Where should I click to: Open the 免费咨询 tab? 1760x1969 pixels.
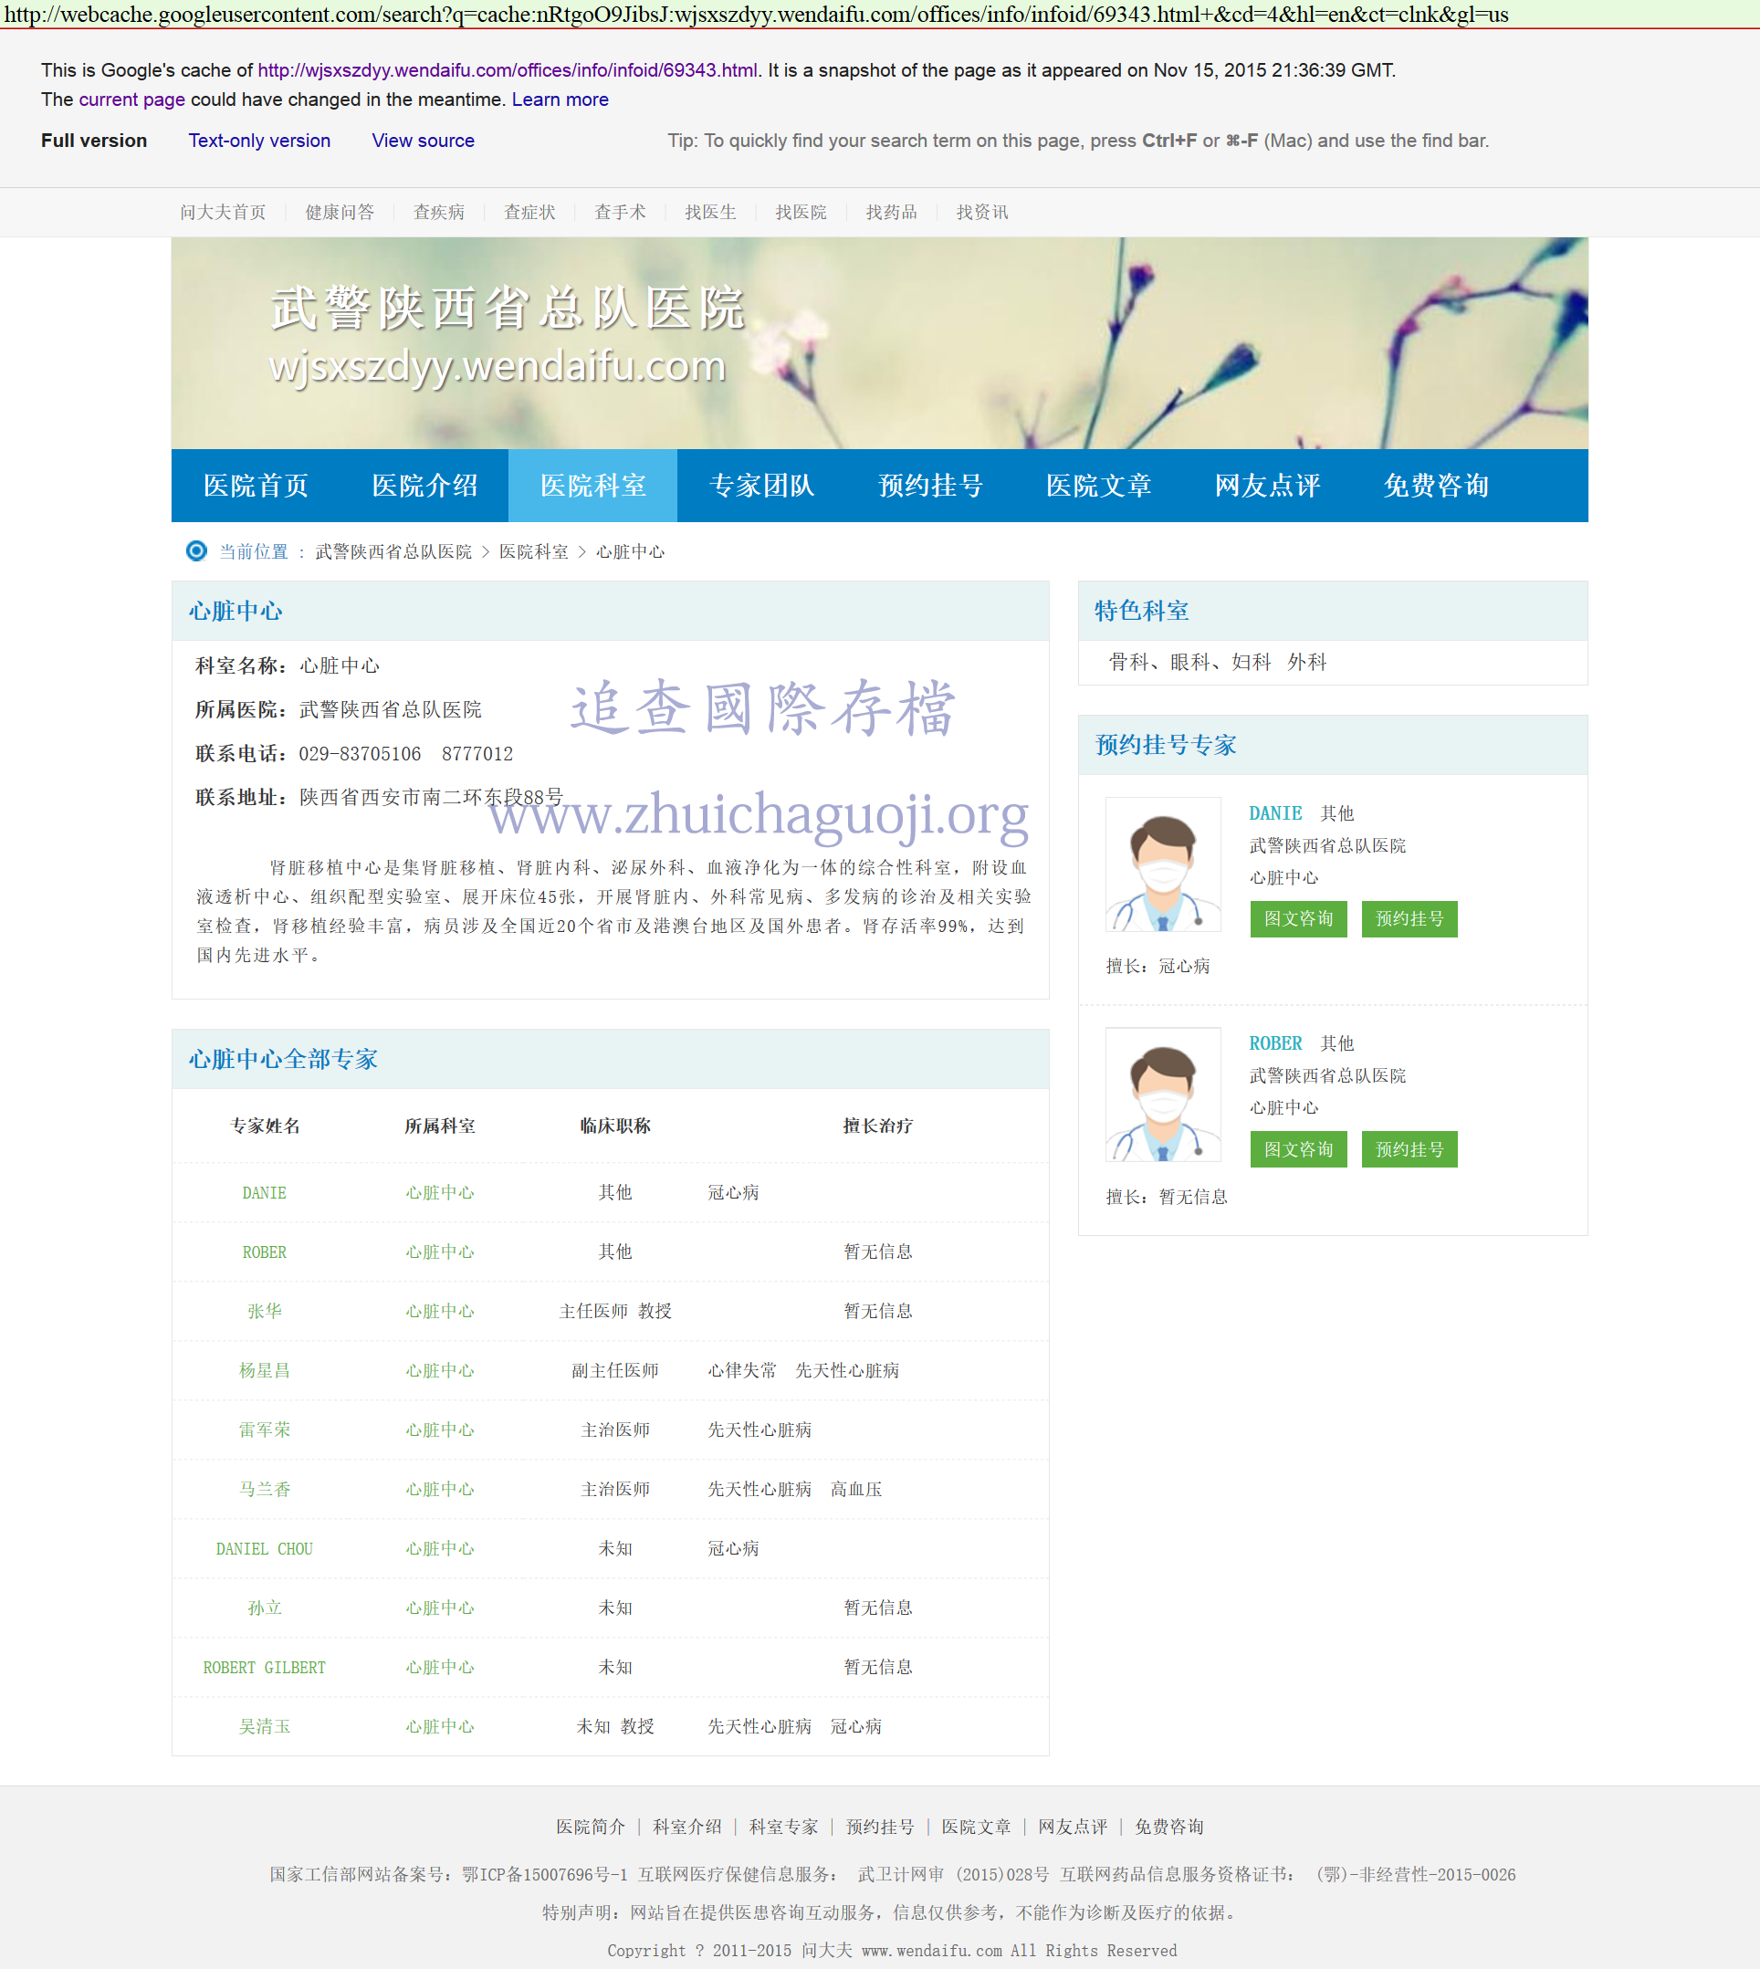[1435, 486]
